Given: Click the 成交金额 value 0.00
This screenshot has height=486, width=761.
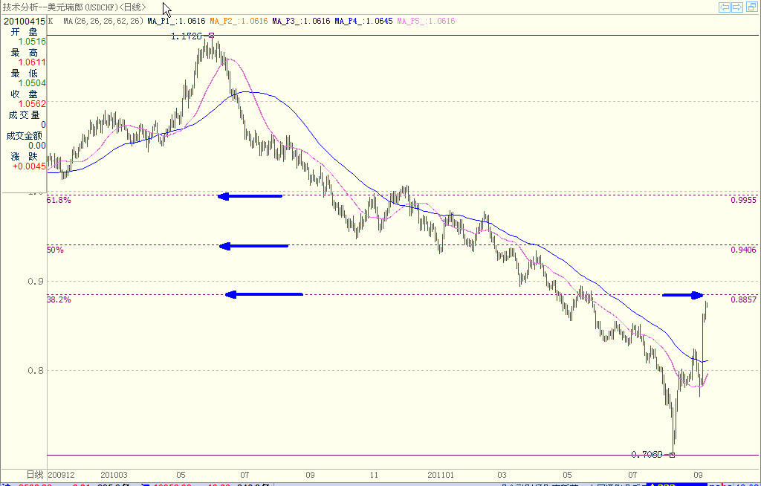Looking at the screenshot, I should click(x=37, y=145).
